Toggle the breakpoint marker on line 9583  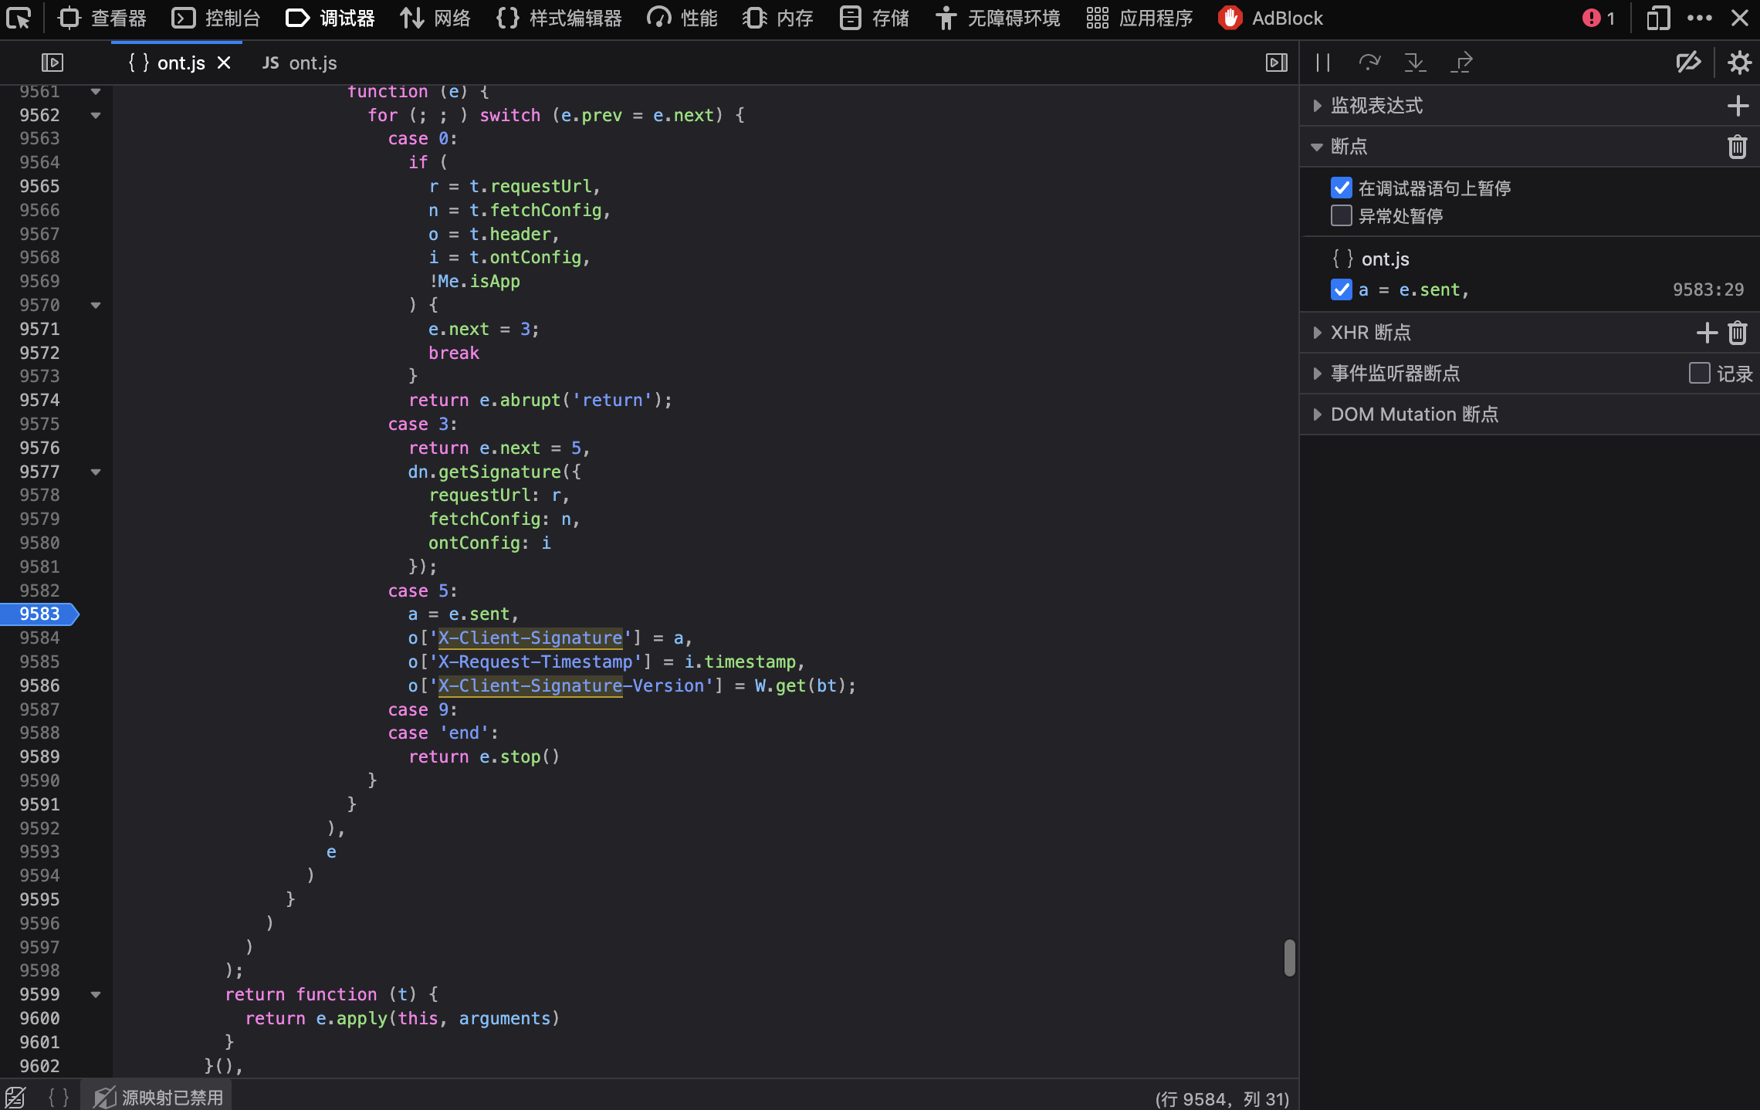pyautogui.click(x=39, y=614)
